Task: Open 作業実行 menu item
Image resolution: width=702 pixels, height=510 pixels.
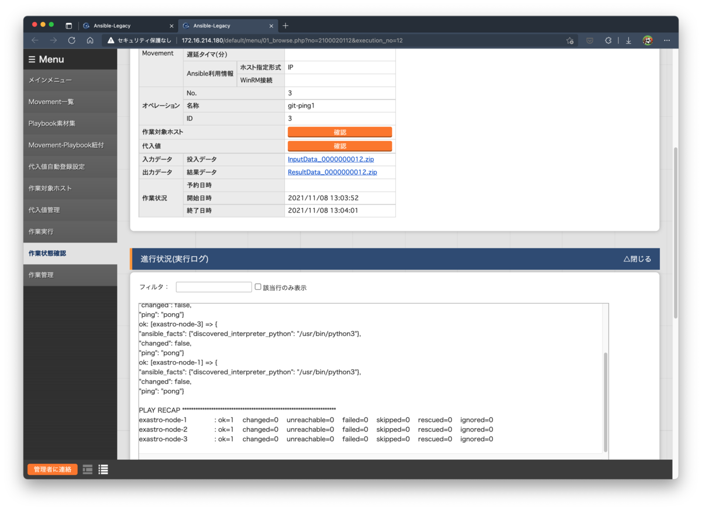Action: [x=70, y=231]
